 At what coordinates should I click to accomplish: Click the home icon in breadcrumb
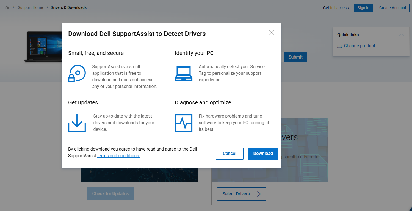click(x=7, y=7)
